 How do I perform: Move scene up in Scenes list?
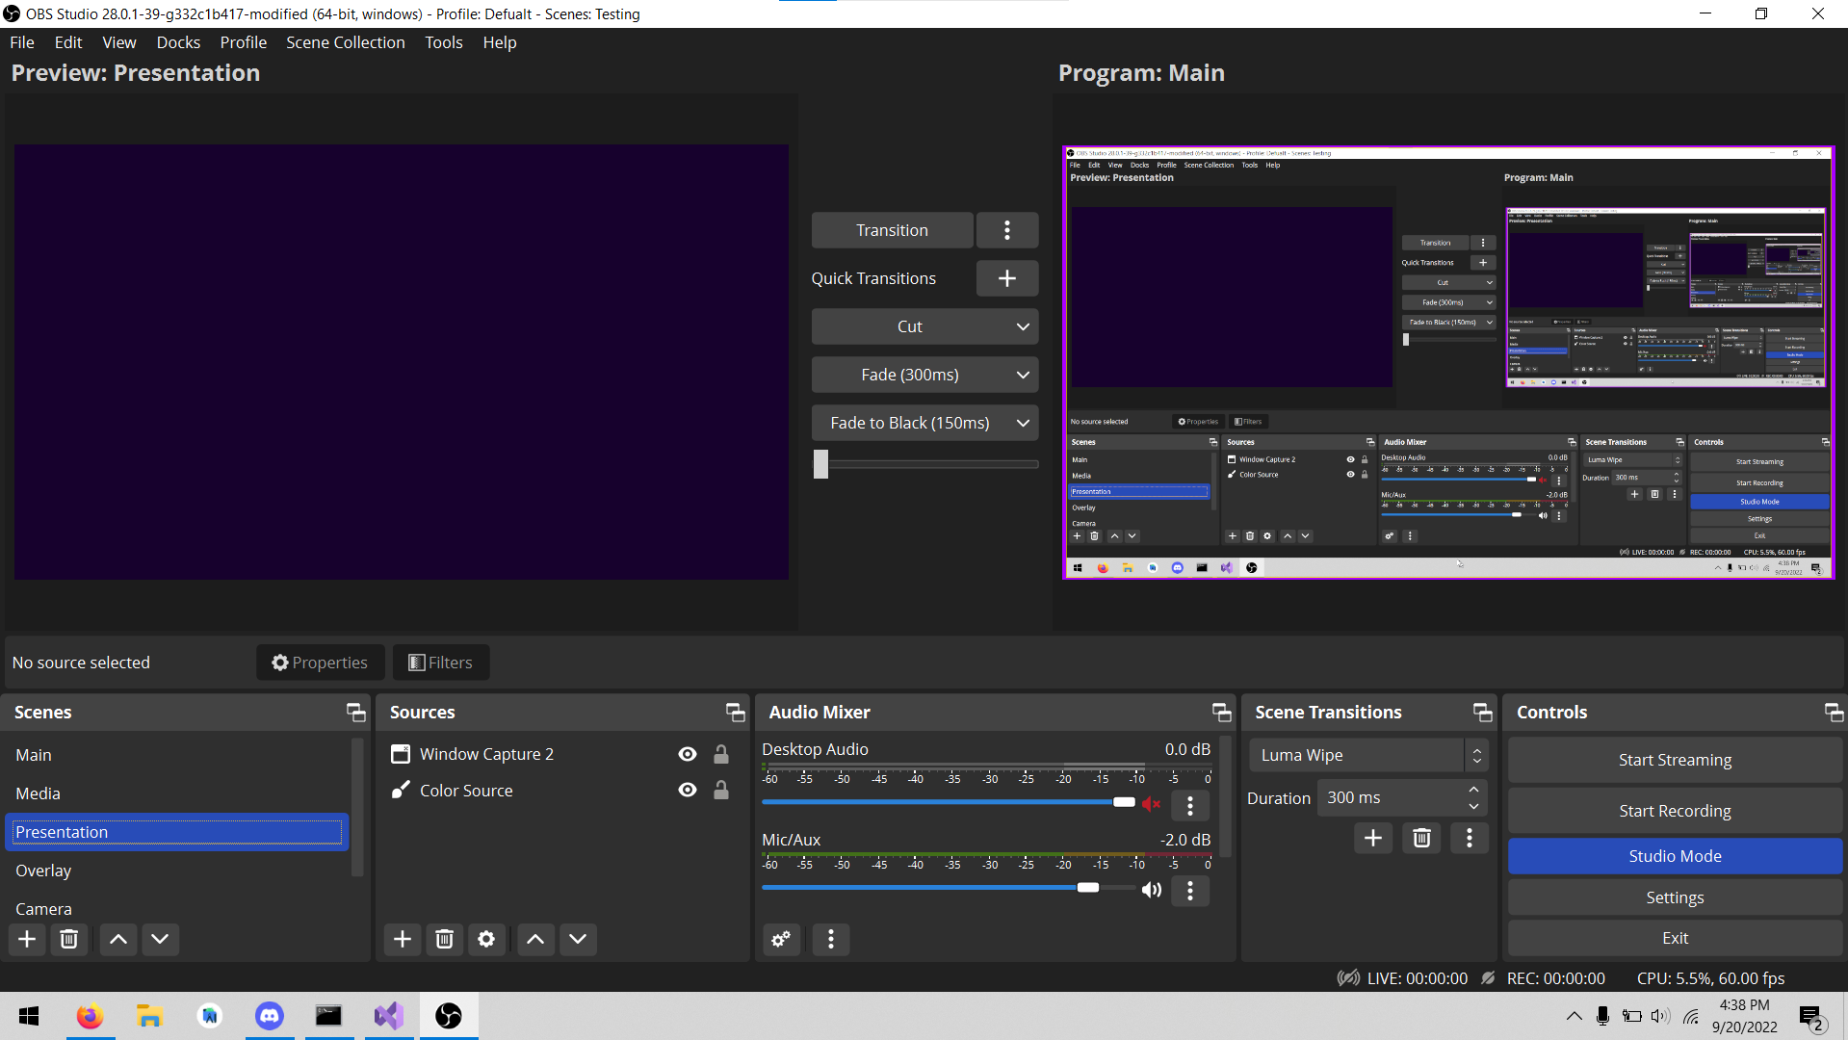point(118,939)
